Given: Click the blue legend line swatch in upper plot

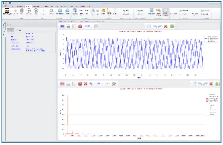Looking at the screenshot, I should (206, 39).
